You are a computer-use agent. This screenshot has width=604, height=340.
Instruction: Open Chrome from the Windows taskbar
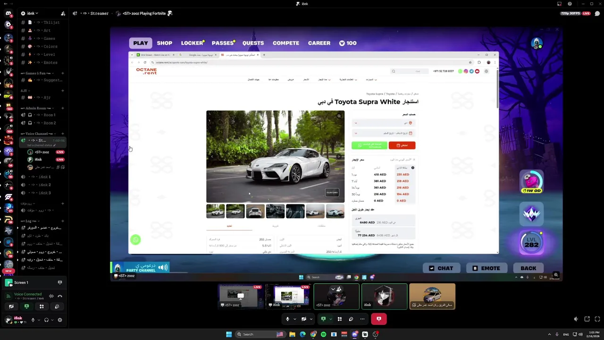tap(313, 334)
